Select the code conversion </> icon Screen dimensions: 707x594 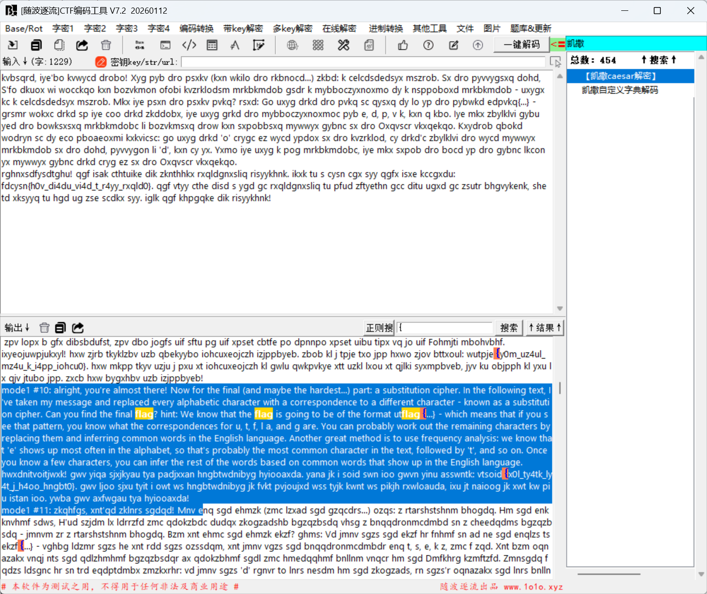[189, 45]
